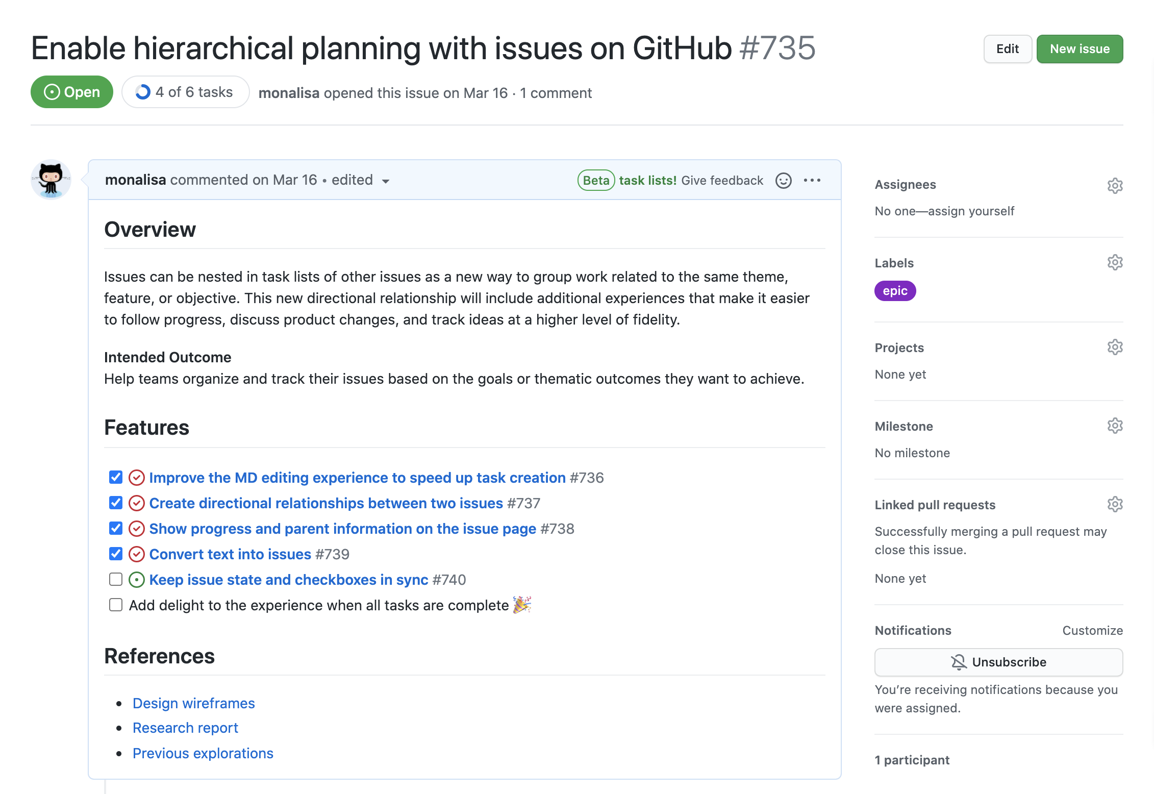Add a reaction with the smiley icon

[x=783, y=181]
